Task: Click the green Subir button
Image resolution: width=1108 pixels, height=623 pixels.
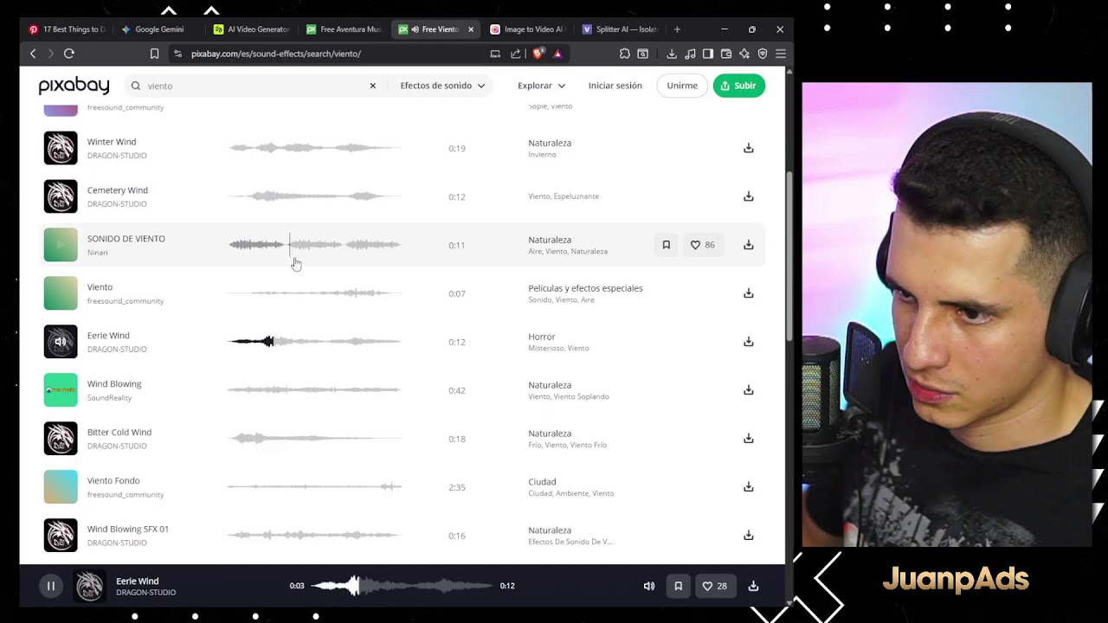Action: pyautogui.click(x=739, y=86)
